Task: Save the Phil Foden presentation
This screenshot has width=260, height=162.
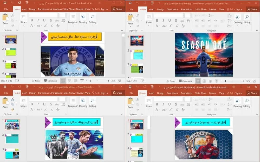Action: click(130, 87)
